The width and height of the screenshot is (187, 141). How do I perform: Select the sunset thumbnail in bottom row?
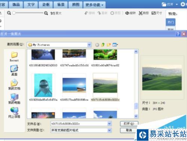pyautogui.click(x=43, y=115)
